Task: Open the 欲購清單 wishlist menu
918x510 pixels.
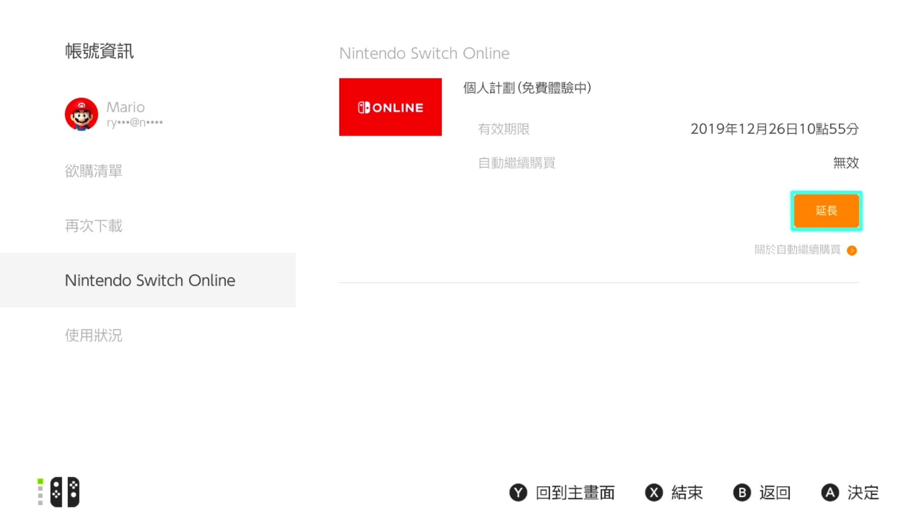Action: point(94,171)
